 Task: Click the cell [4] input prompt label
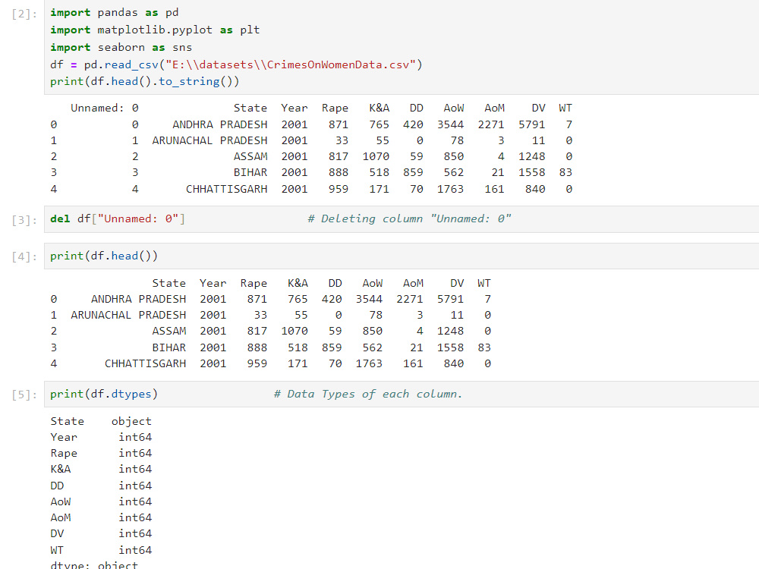coord(24,256)
